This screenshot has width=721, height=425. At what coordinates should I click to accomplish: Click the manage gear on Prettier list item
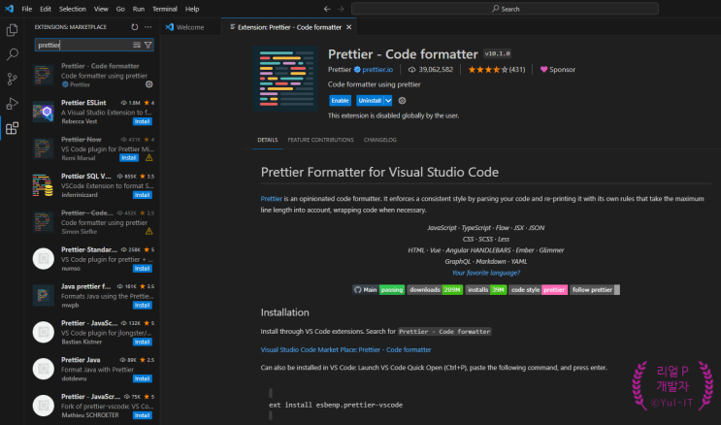click(149, 84)
